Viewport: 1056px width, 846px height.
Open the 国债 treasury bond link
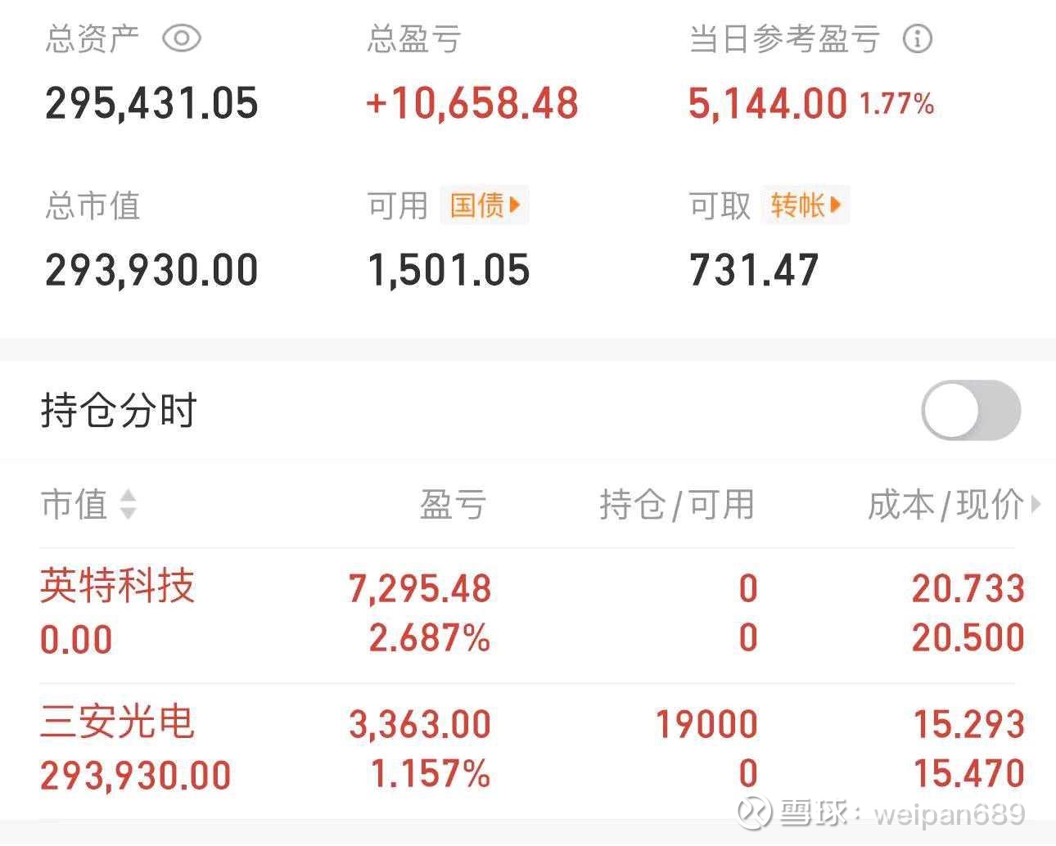point(485,205)
